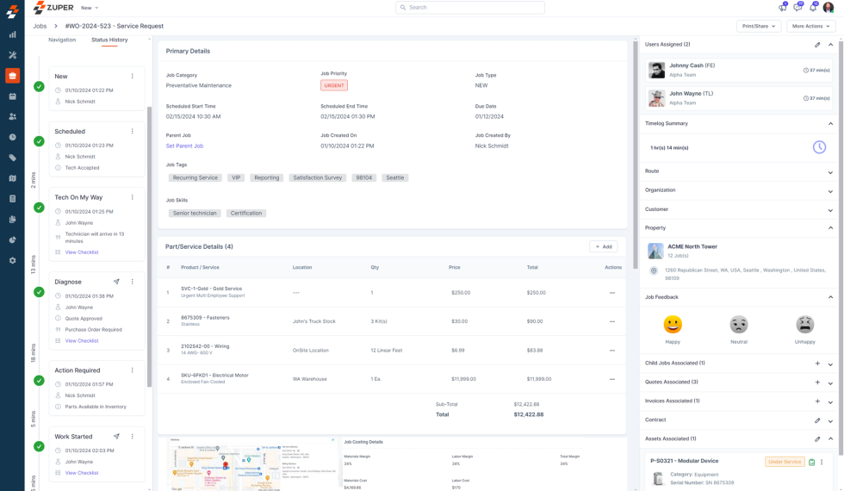Viewport: 844px width, 491px height.
Task: Open the More Actions dropdown
Action: pos(811,27)
